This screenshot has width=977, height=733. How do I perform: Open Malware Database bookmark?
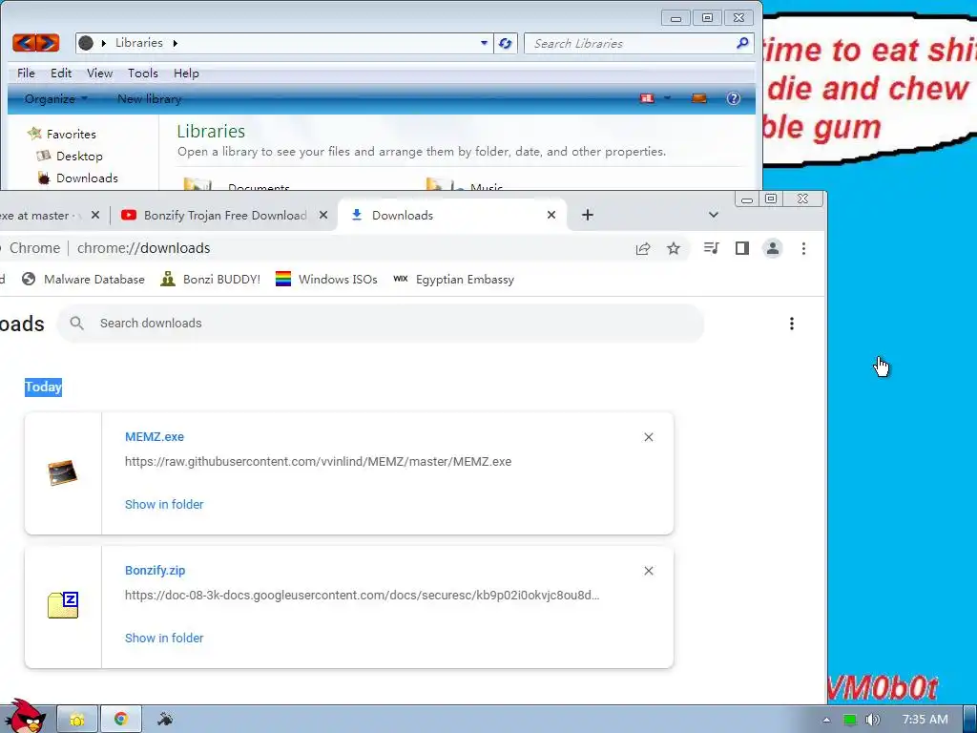tap(83, 280)
